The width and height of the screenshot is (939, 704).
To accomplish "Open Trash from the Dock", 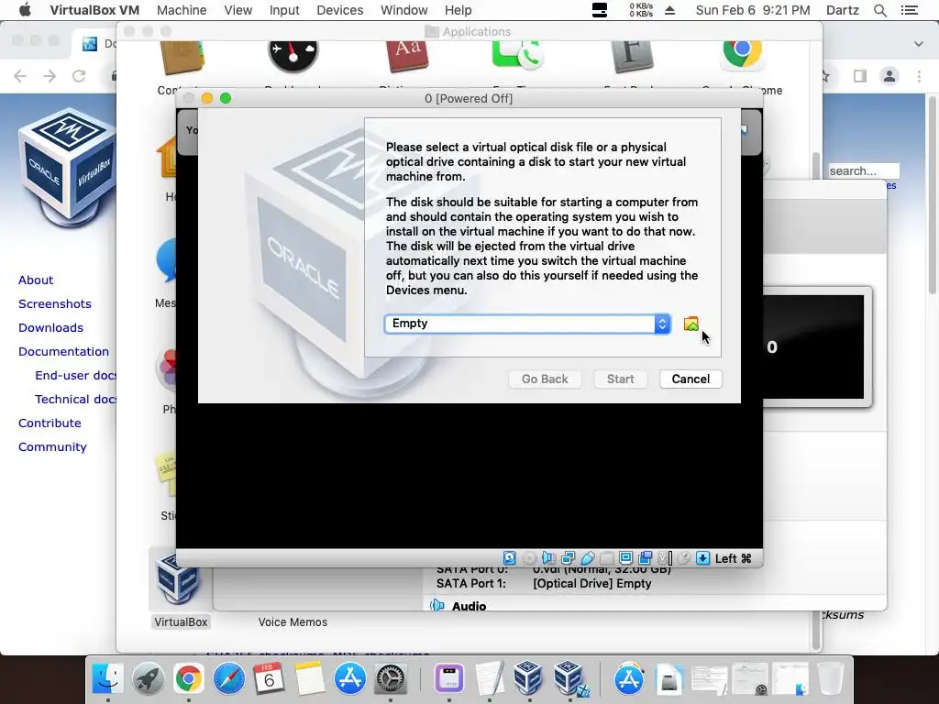I will 831,678.
